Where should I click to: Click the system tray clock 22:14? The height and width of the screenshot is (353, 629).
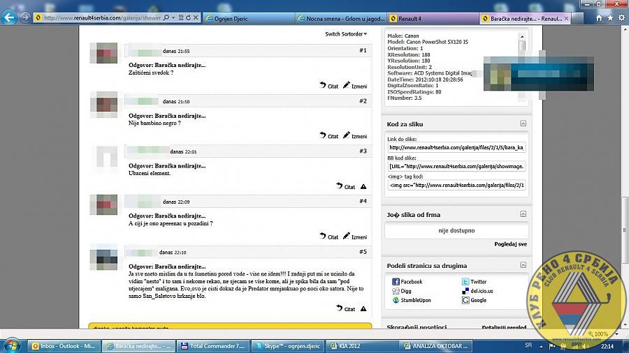[607, 346]
